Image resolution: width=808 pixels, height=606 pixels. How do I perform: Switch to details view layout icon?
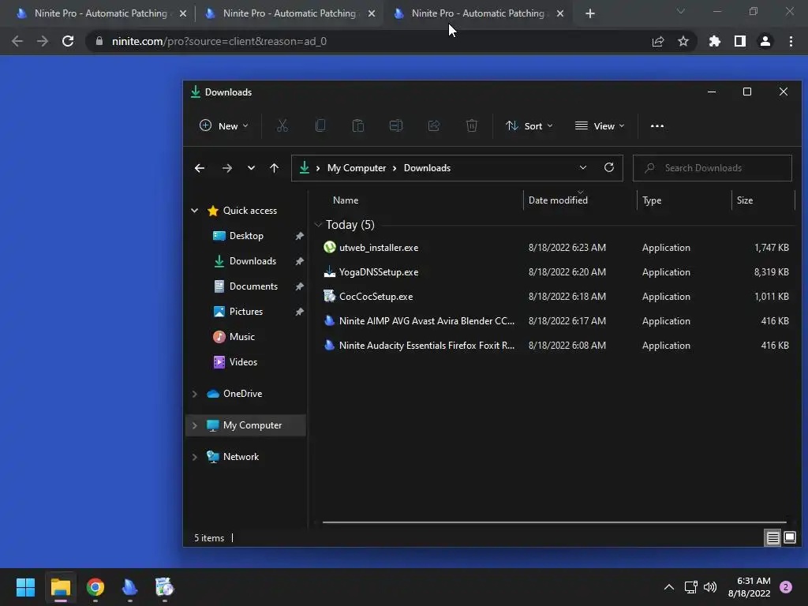773,538
